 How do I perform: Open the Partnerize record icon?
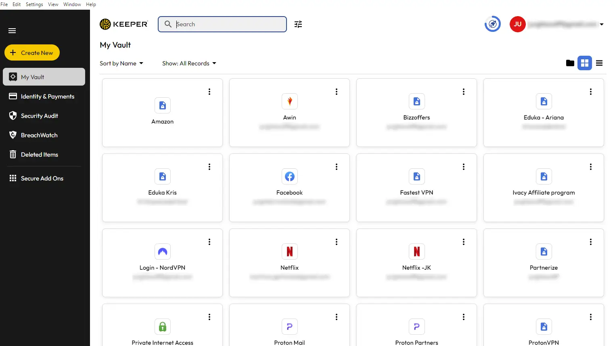coord(544,252)
